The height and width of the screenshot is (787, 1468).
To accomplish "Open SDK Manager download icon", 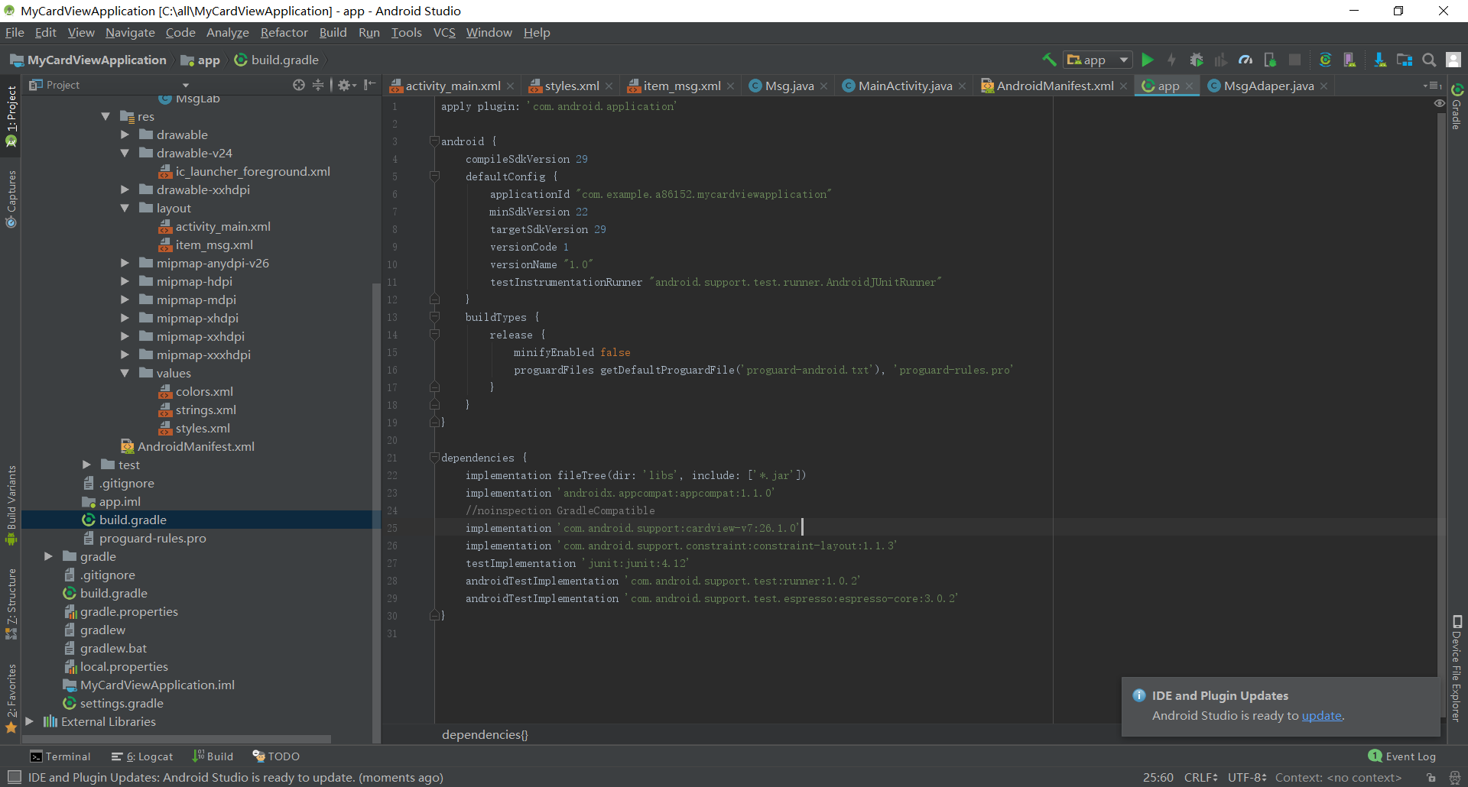I will coord(1379,60).
